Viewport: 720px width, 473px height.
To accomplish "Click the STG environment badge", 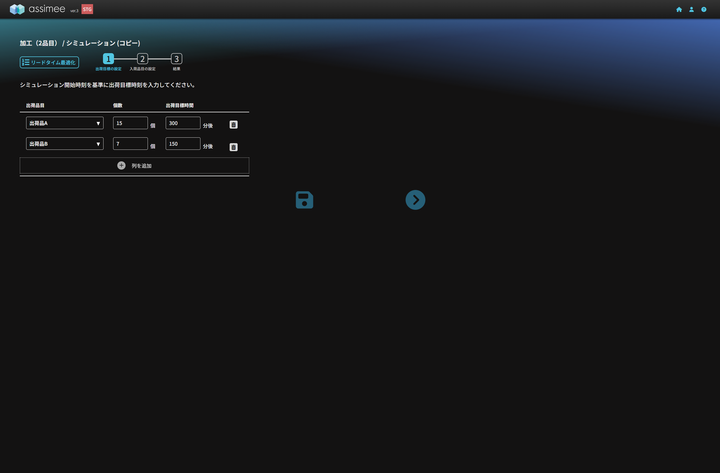I will pos(87,9).
